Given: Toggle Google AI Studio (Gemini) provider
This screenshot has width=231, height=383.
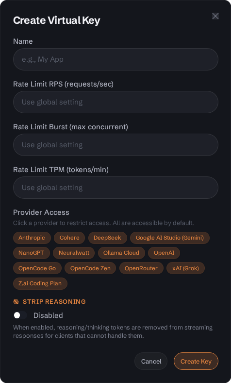Looking at the screenshot, I should coord(170,238).
